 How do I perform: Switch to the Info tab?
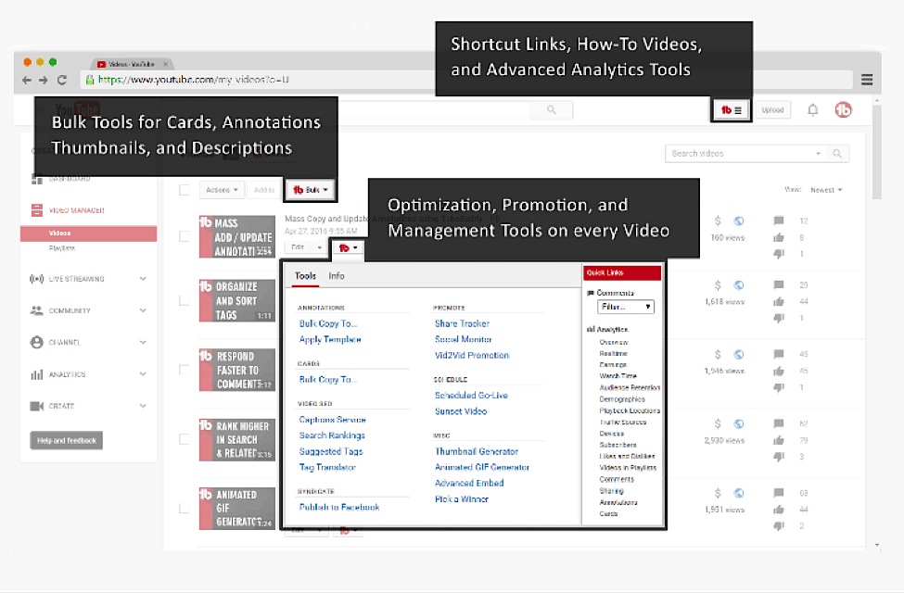pyautogui.click(x=337, y=276)
